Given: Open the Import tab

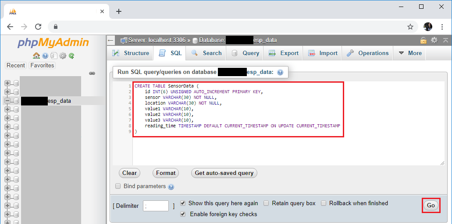Looking at the screenshot, I should tap(322, 53).
